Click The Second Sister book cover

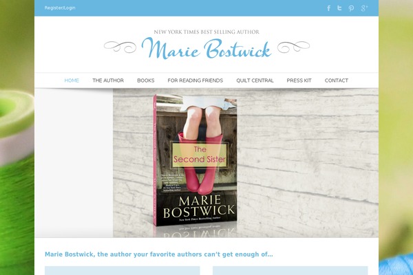(x=195, y=160)
